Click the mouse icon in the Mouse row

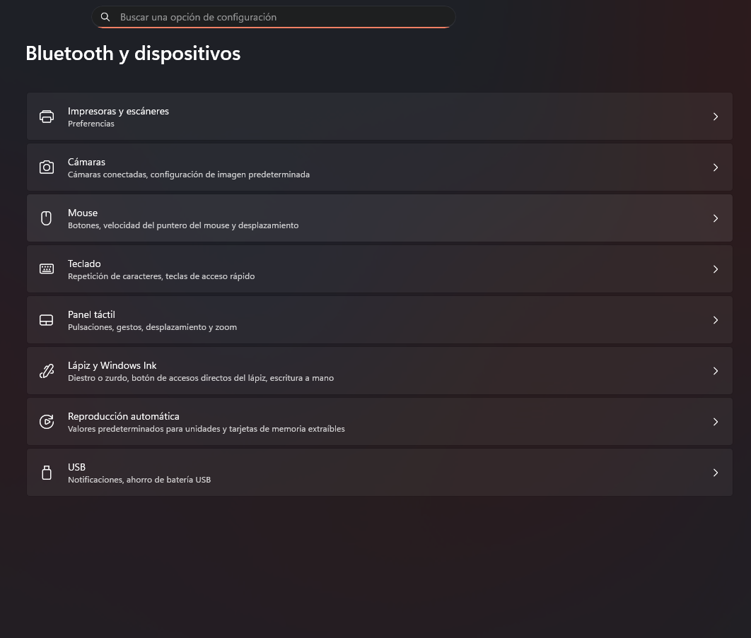(x=47, y=218)
